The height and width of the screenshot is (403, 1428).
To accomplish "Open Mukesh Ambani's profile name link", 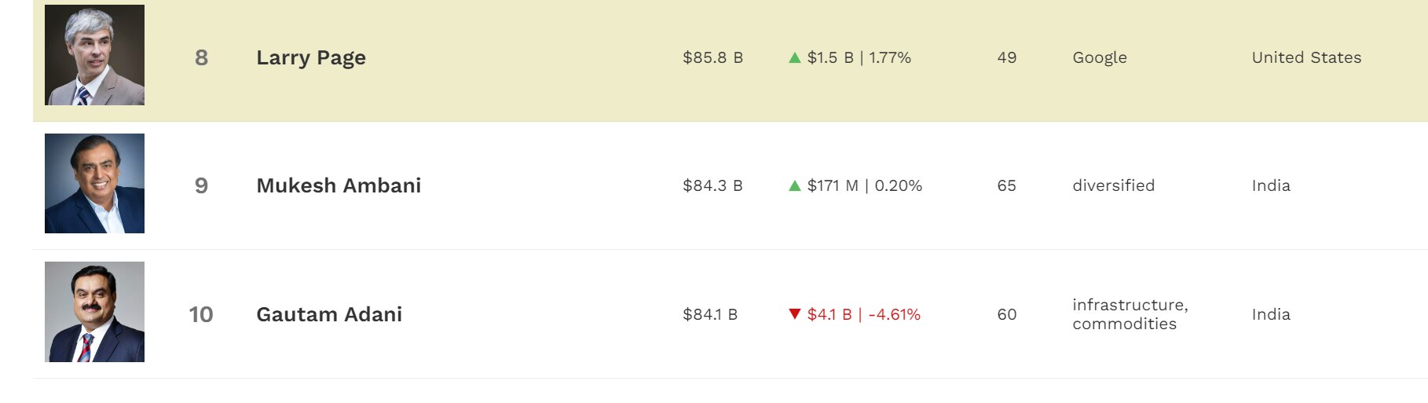I will [x=339, y=185].
